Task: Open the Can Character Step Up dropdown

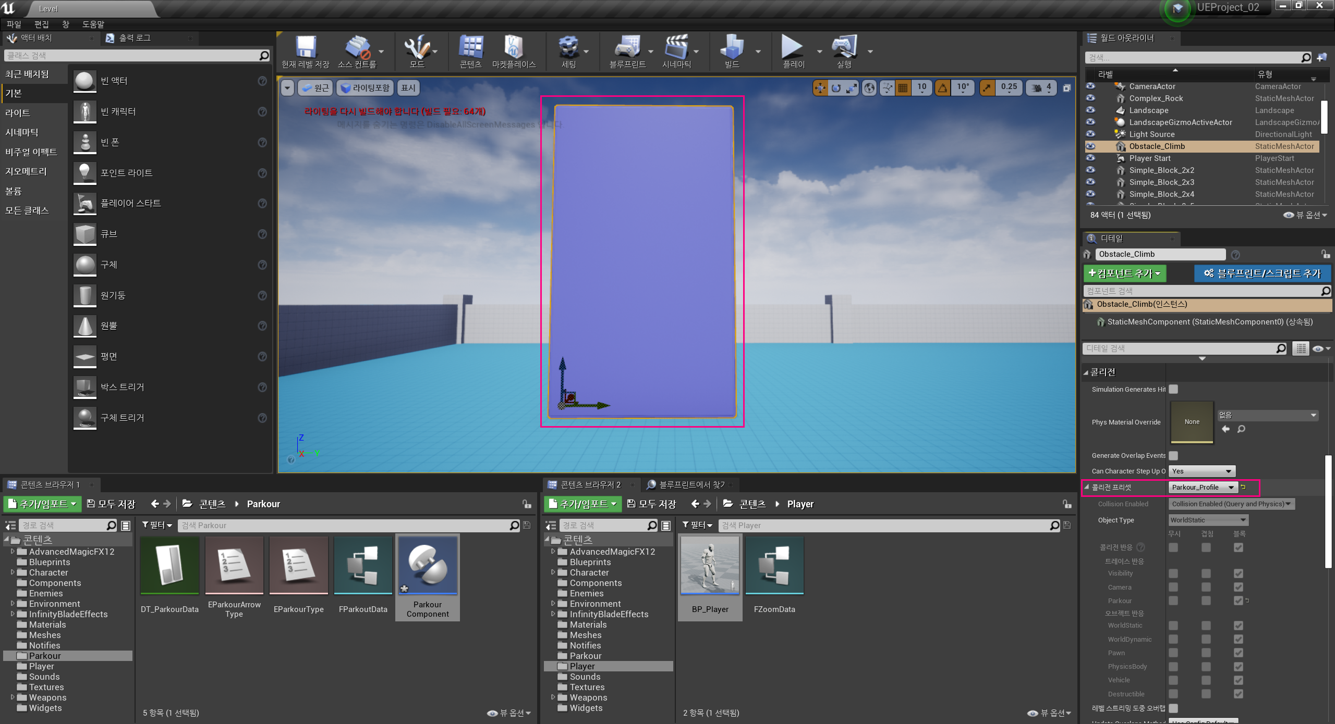Action: (x=1202, y=471)
